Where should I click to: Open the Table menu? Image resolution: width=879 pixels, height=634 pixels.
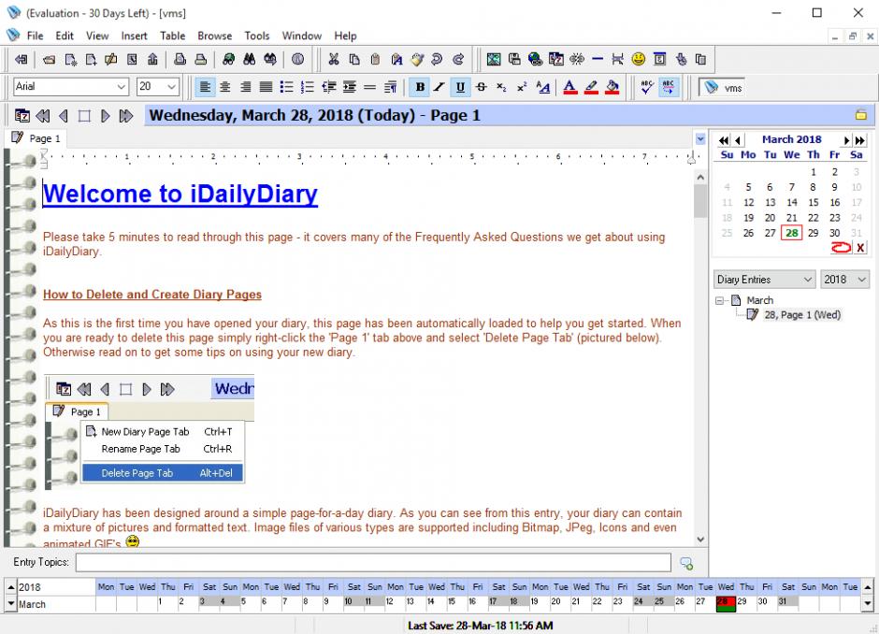[172, 36]
